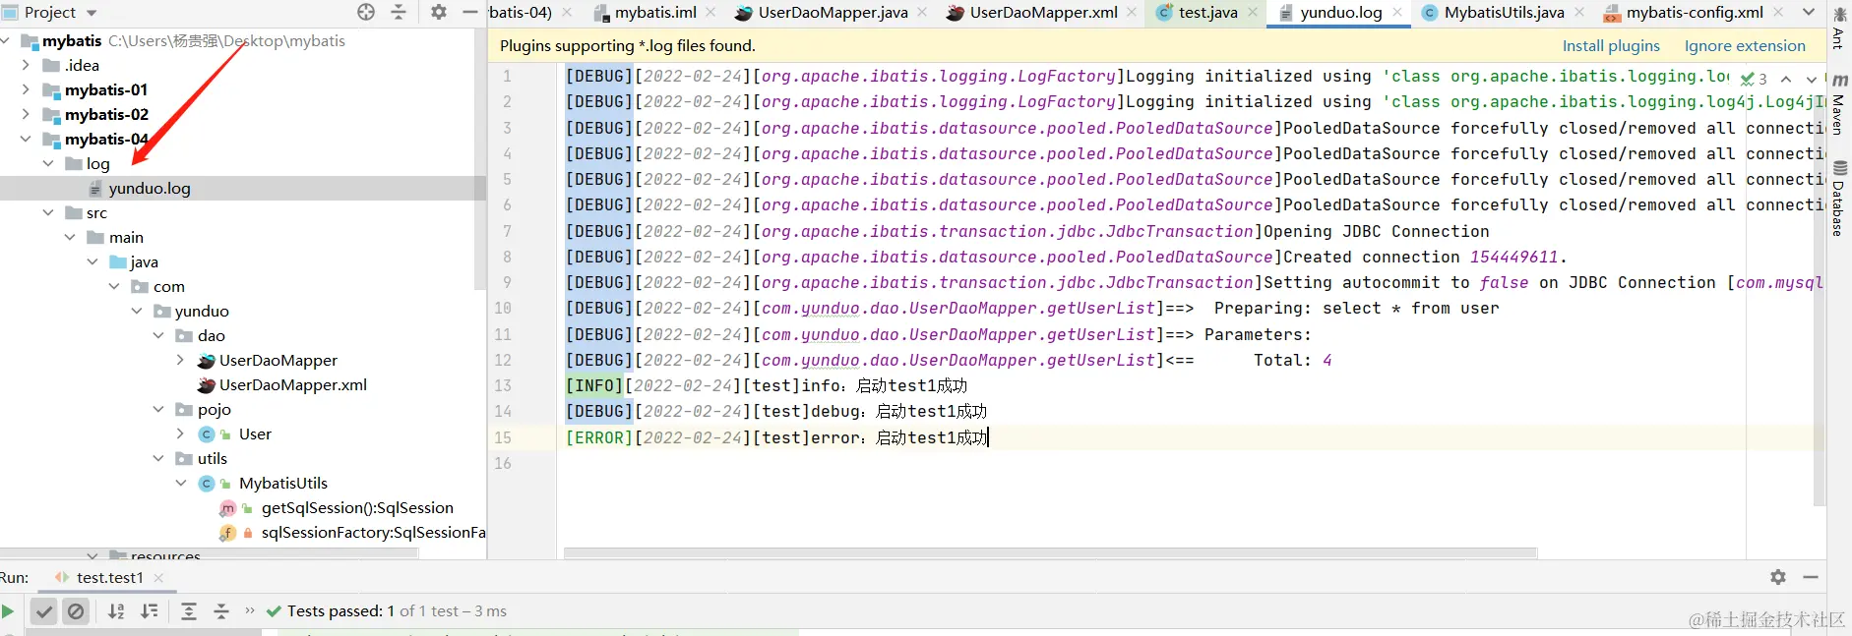Select getSqlSession() method in tree
The height and width of the screenshot is (636, 1852).
click(x=357, y=507)
